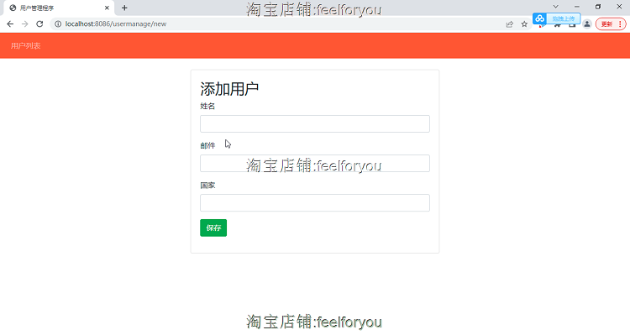Open Chrome's three-dot menu

pyautogui.click(x=620, y=24)
